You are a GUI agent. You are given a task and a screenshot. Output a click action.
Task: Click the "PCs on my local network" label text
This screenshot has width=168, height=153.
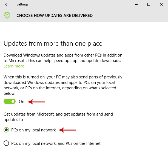click(x=33, y=130)
